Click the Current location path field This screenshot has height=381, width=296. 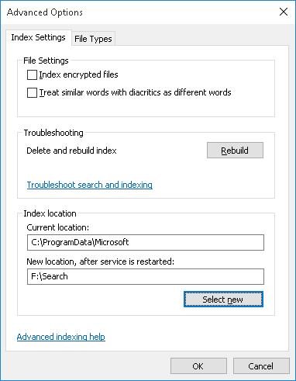(x=146, y=242)
